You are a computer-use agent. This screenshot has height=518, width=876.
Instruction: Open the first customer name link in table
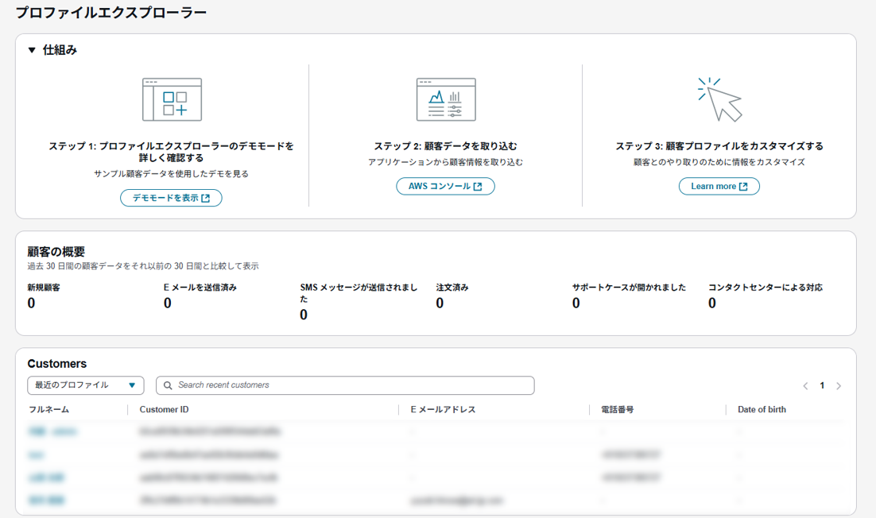(53, 431)
